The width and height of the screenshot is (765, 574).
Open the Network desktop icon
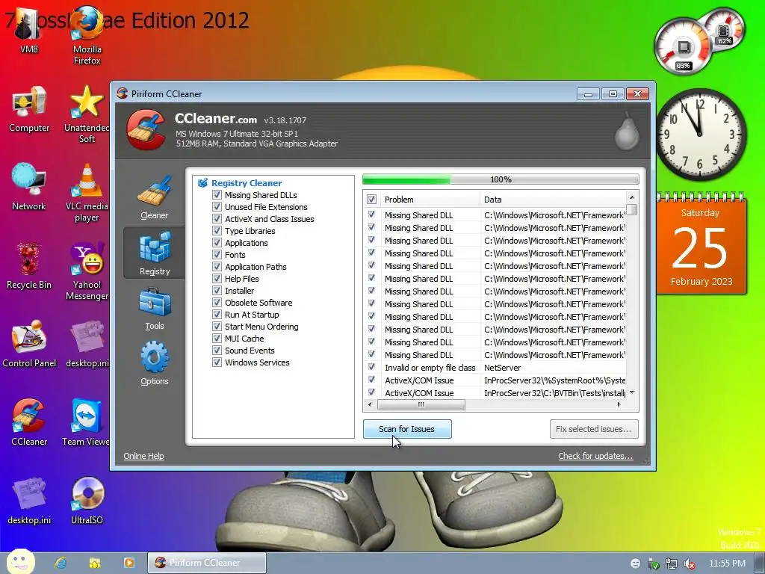pos(29,188)
